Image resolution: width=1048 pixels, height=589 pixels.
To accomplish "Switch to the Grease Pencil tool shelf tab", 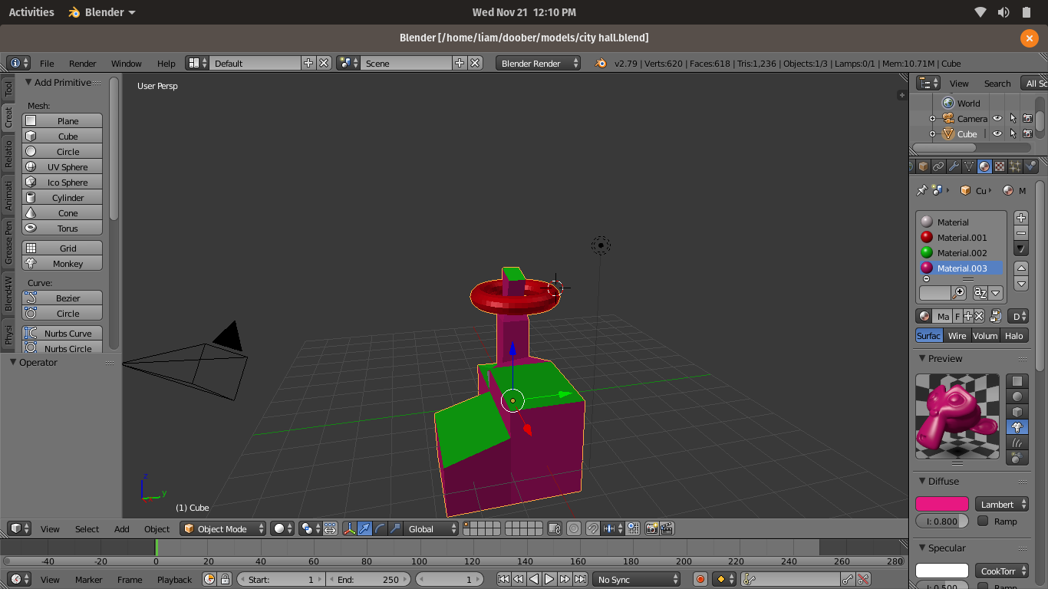I will (x=8, y=241).
